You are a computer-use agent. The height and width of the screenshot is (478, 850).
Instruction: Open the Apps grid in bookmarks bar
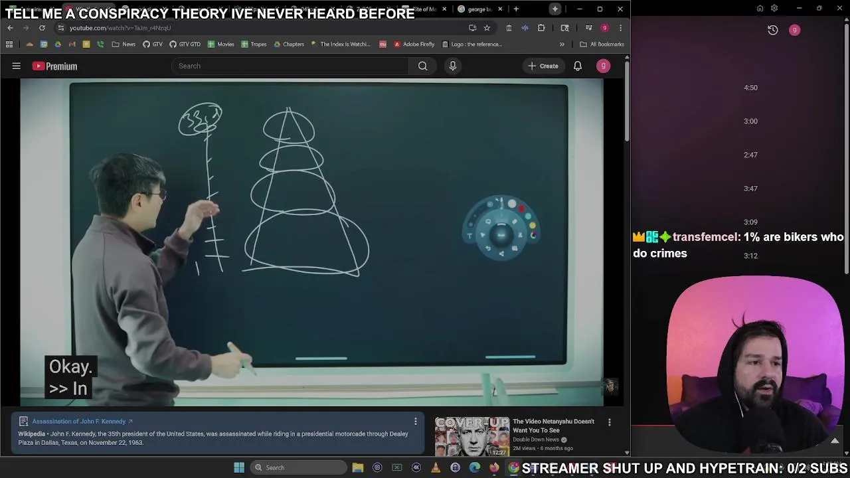pos(9,44)
